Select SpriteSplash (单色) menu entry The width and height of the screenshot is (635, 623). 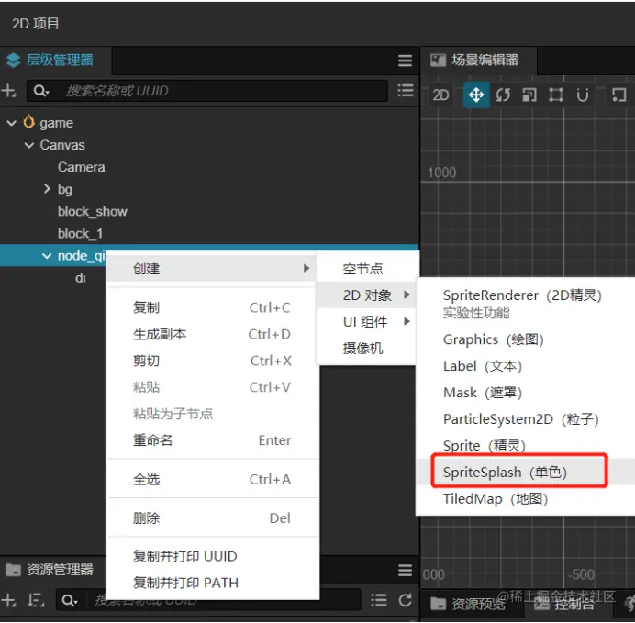[526, 472]
